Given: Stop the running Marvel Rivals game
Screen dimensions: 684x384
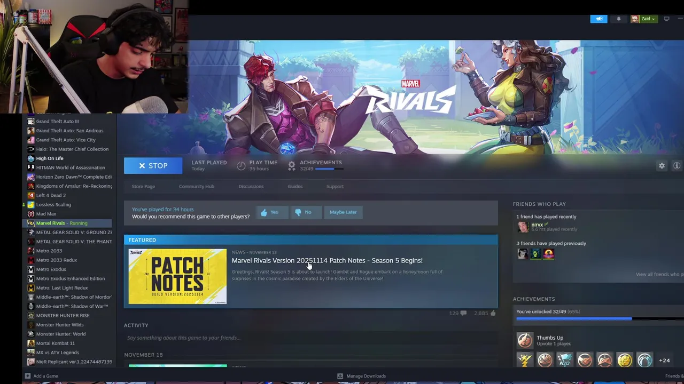Looking at the screenshot, I should point(153,166).
